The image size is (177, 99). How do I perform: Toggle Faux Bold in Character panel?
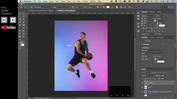tap(144, 28)
